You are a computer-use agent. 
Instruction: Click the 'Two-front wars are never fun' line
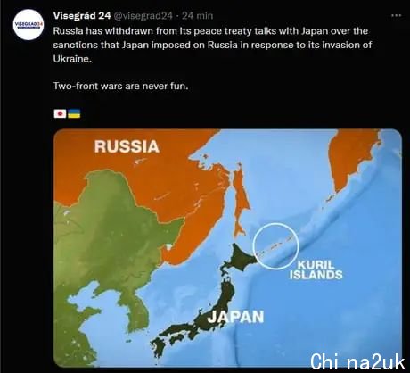click(121, 86)
